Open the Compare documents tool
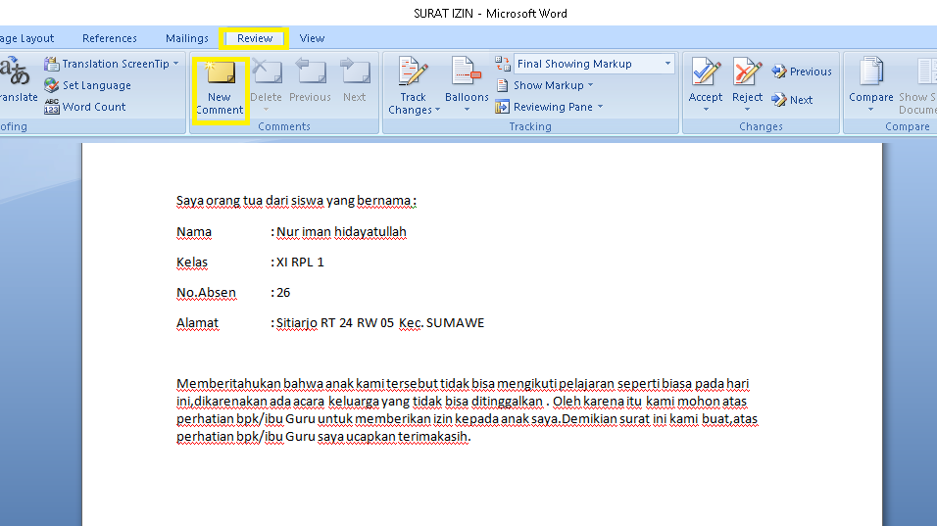This screenshot has height=526, width=937. pyautogui.click(x=870, y=74)
